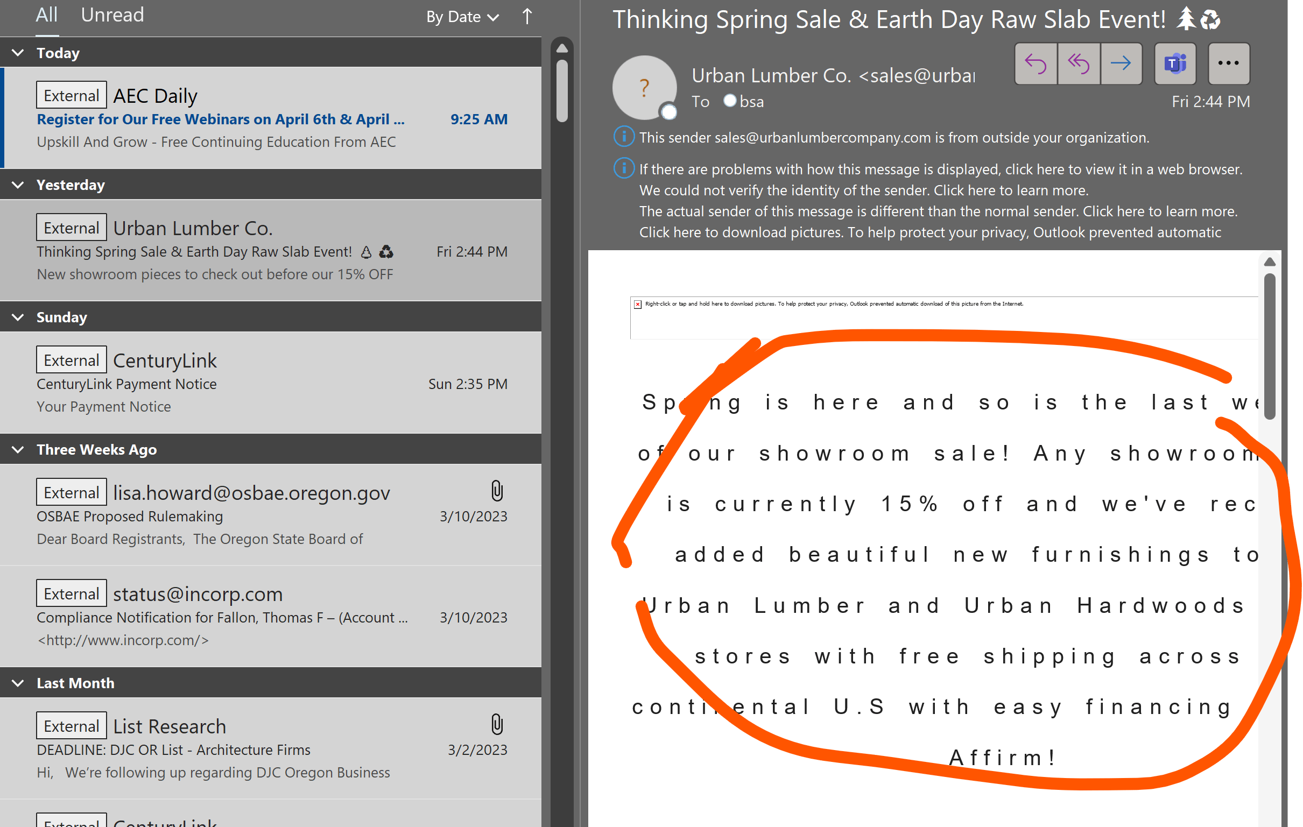Collapse the Three Weeks Ago group
The width and height of the screenshot is (1303, 827).
[18, 449]
